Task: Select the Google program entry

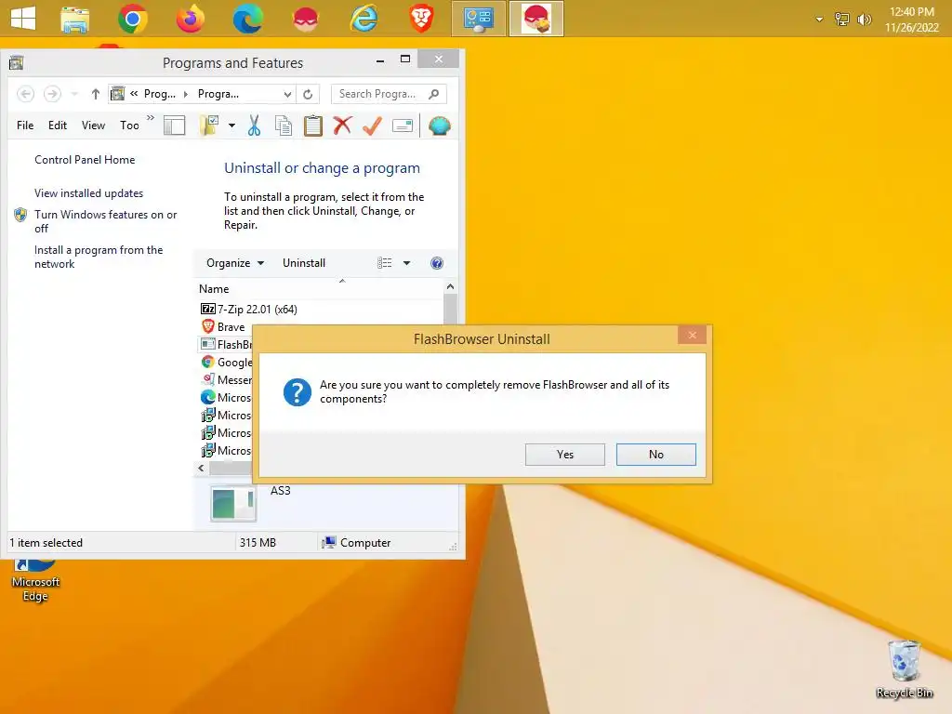Action: [227, 362]
